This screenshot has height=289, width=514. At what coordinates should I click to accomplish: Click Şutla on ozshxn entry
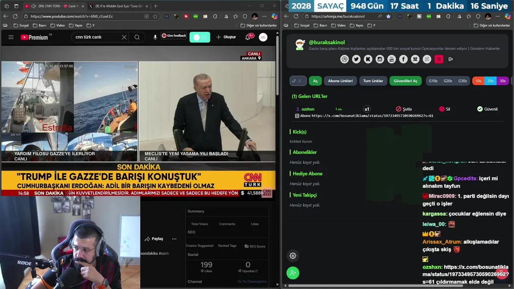(404, 109)
